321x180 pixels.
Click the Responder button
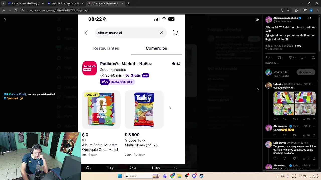click(306, 72)
